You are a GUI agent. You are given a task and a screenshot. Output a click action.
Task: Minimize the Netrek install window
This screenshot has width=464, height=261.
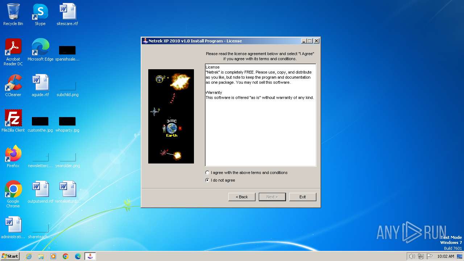(303, 41)
